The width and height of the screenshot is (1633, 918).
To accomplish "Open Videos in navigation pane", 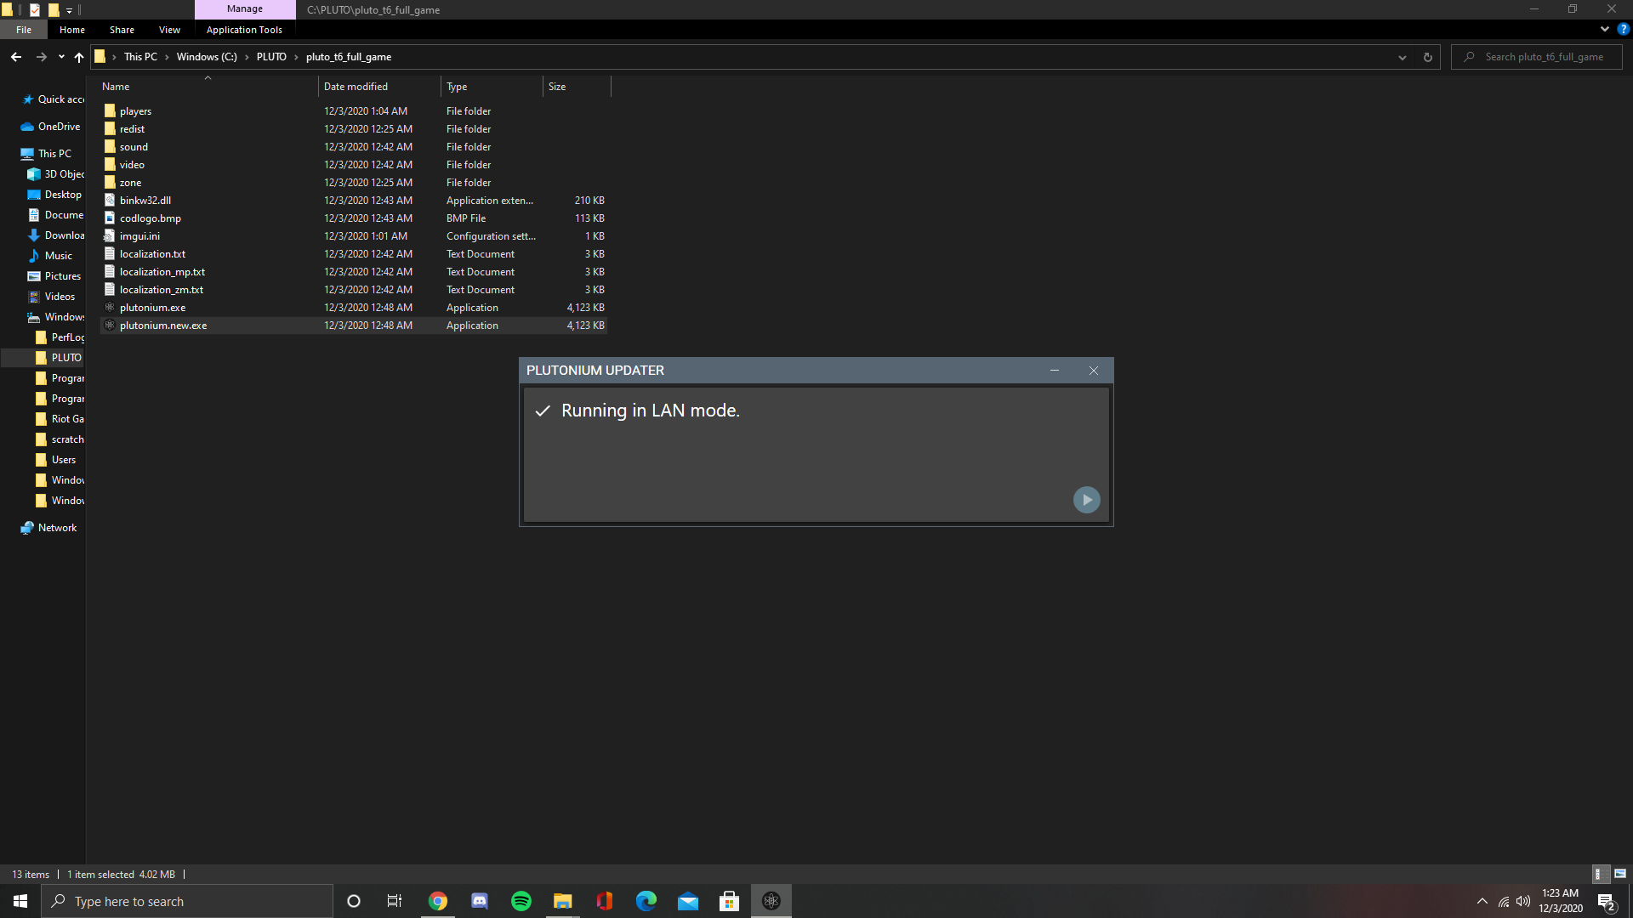I will (53, 297).
